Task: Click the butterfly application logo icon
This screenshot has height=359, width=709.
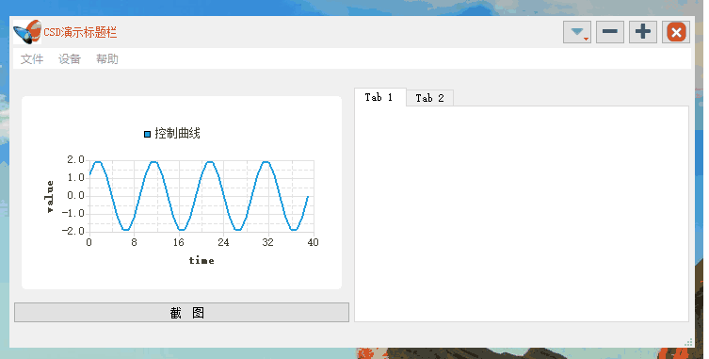Action: click(x=27, y=32)
